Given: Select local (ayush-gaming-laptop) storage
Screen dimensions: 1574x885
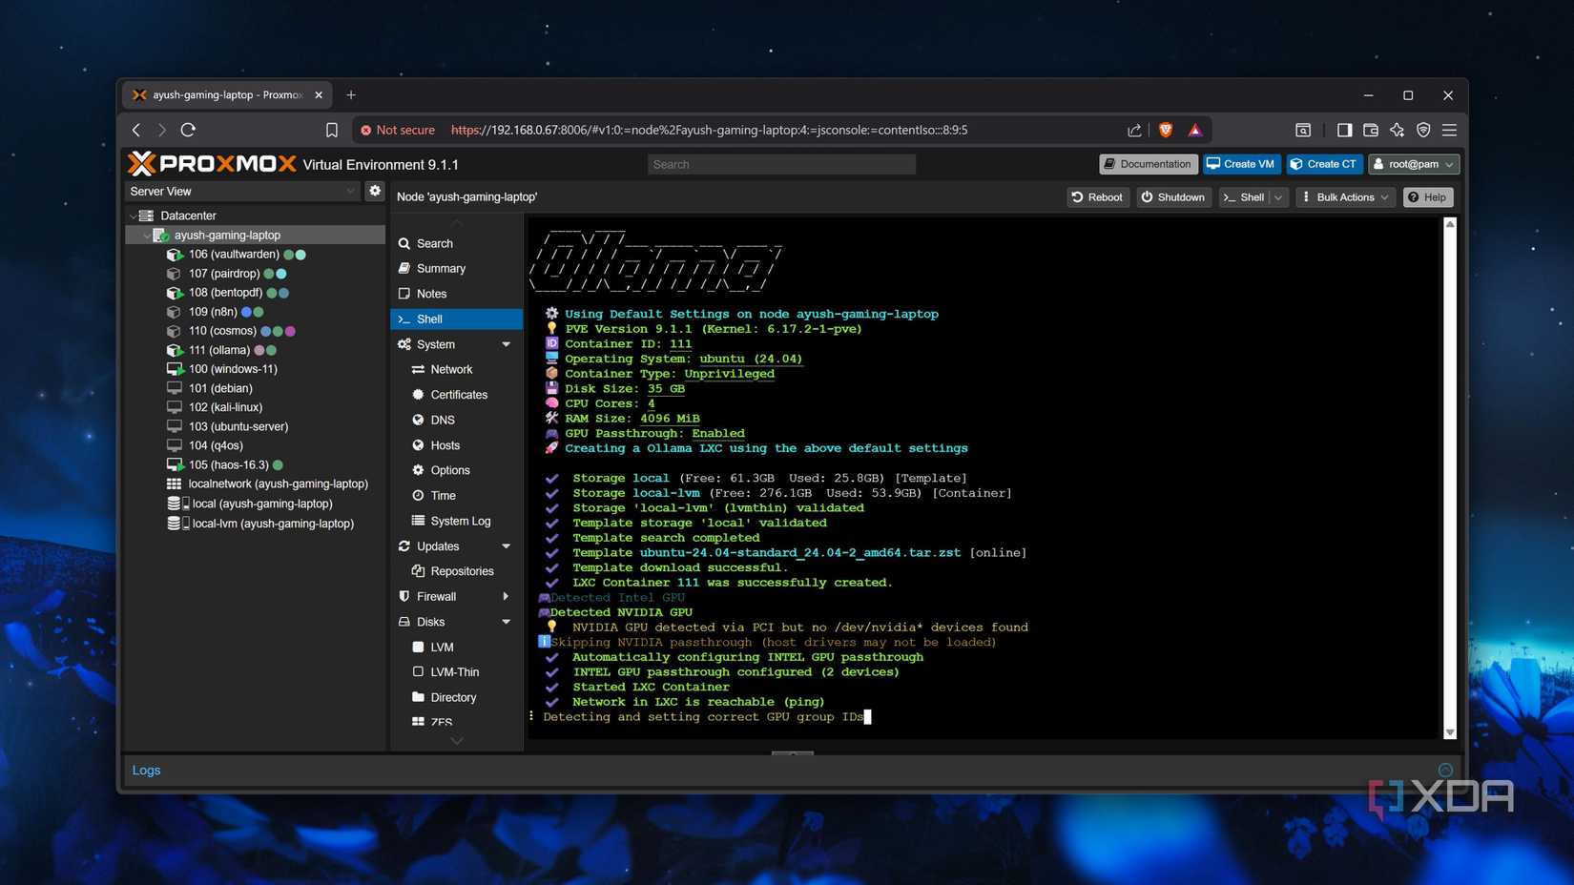Looking at the screenshot, I should click(262, 504).
